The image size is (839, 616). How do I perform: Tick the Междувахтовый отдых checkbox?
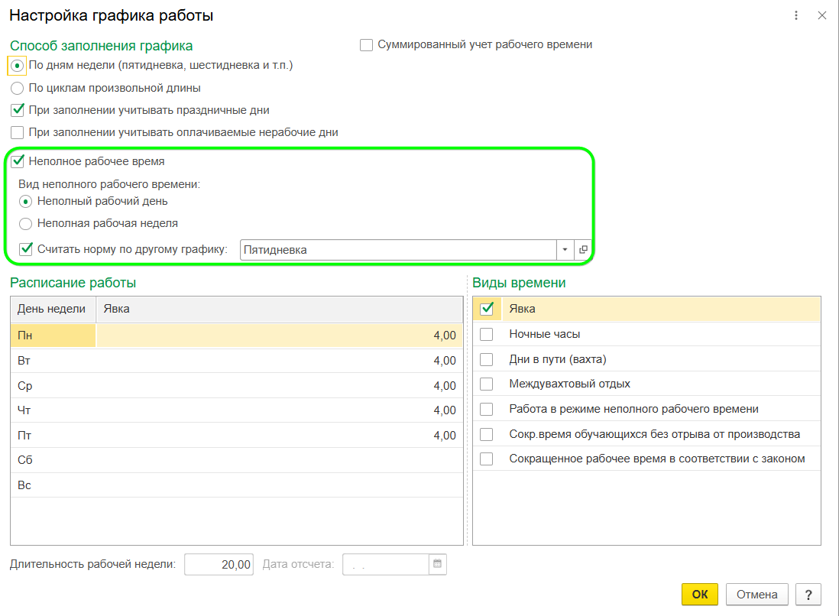pos(486,384)
